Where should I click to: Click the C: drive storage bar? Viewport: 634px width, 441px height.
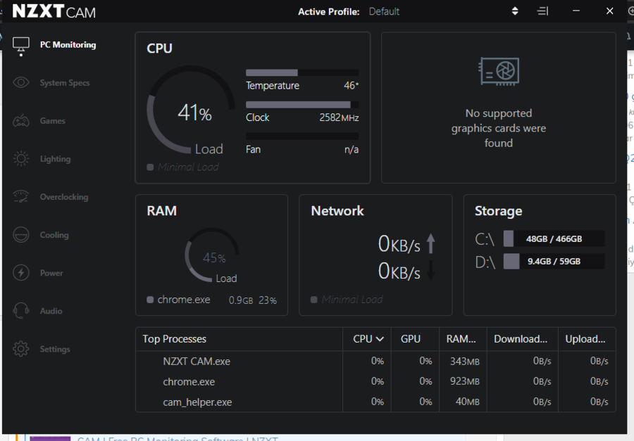554,239
